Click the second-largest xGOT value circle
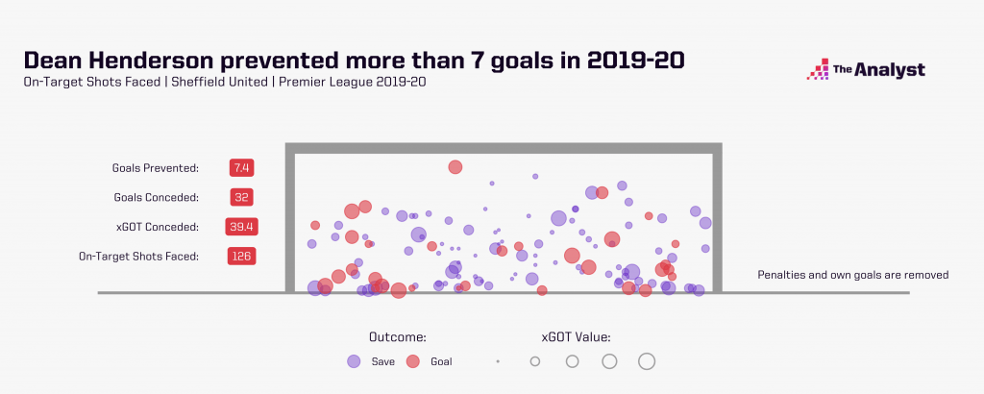Image resolution: width=984 pixels, height=394 pixels. tap(608, 361)
